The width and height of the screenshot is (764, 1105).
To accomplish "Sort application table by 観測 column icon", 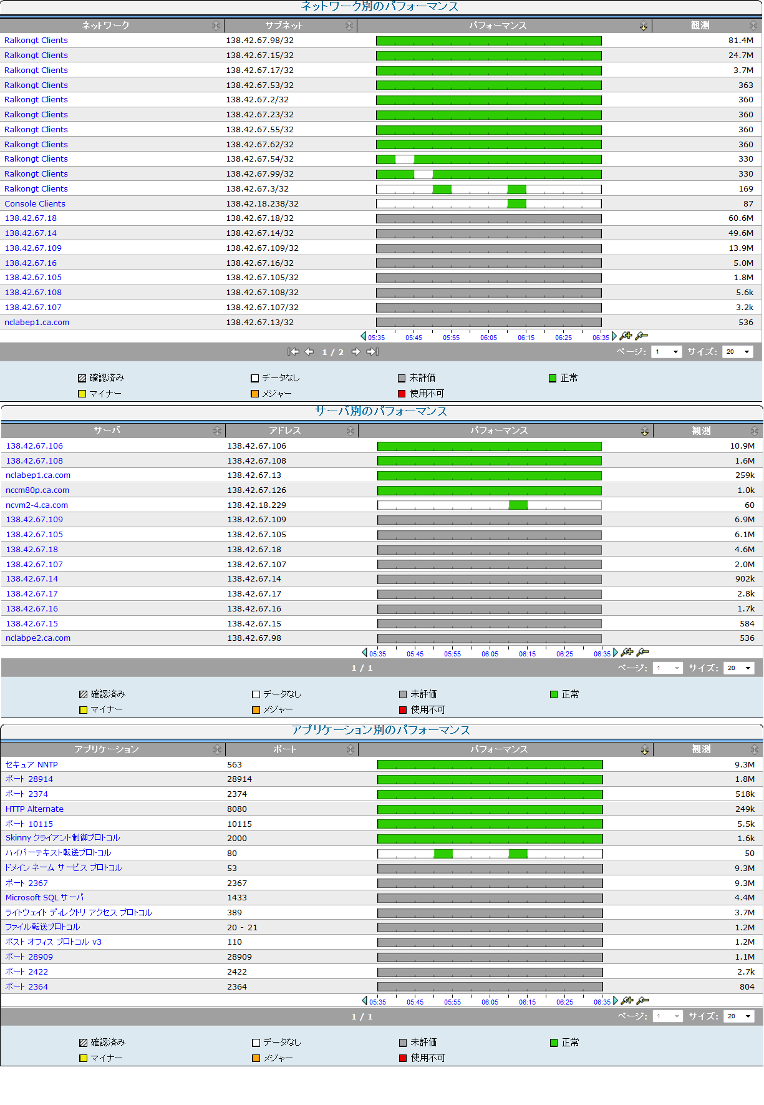I will coord(755,749).
